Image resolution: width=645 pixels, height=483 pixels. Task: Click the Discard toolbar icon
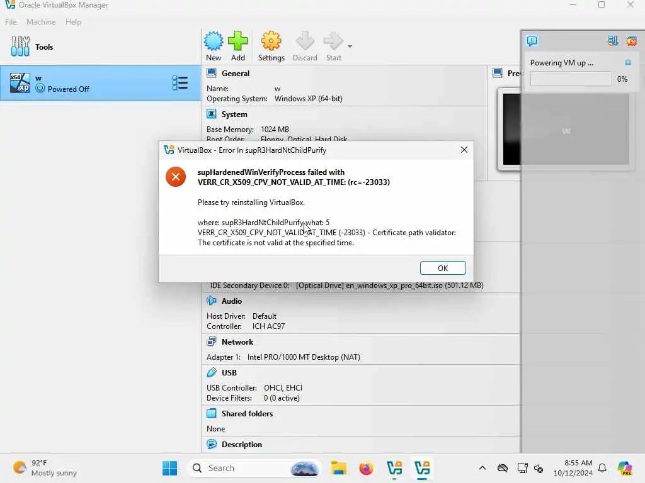pyautogui.click(x=305, y=41)
